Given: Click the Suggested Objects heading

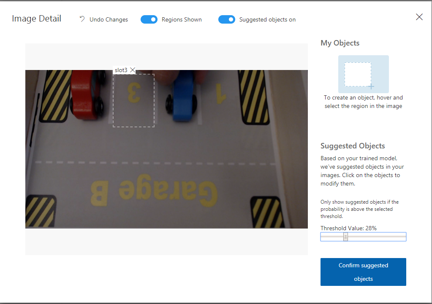Looking at the screenshot, I should click(352, 146).
